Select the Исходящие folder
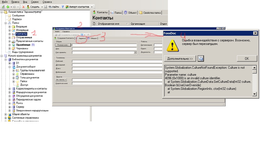 22,30
